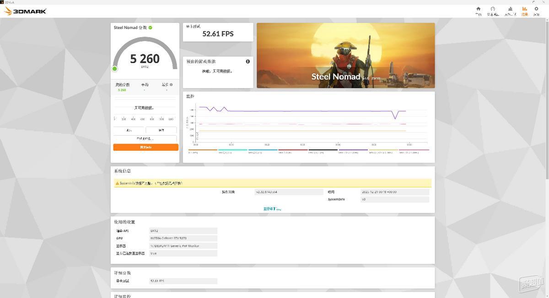Open the home page via the house icon
Viewport: 549px width, 298px height.
pyautogui.click(x=478, y=9)
